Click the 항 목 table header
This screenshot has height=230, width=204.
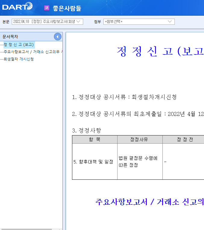pos(95,139)
